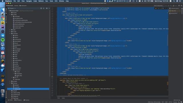The image size is (183, 103).
Task: Click the Add Configuration button
Action: tap(158, 6)
